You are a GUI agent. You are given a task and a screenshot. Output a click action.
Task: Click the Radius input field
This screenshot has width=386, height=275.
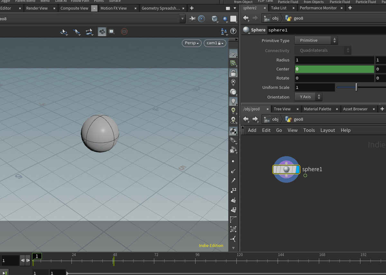tap(334, 60)
